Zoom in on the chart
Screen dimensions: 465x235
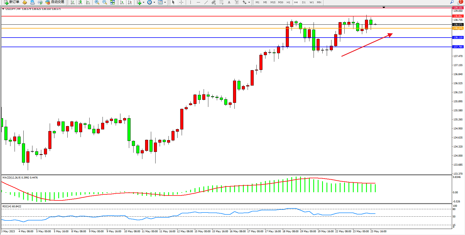97,2
